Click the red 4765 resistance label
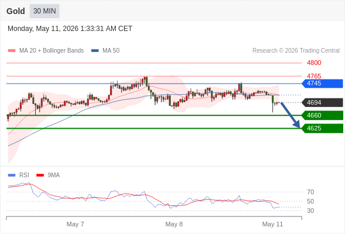 314,76
